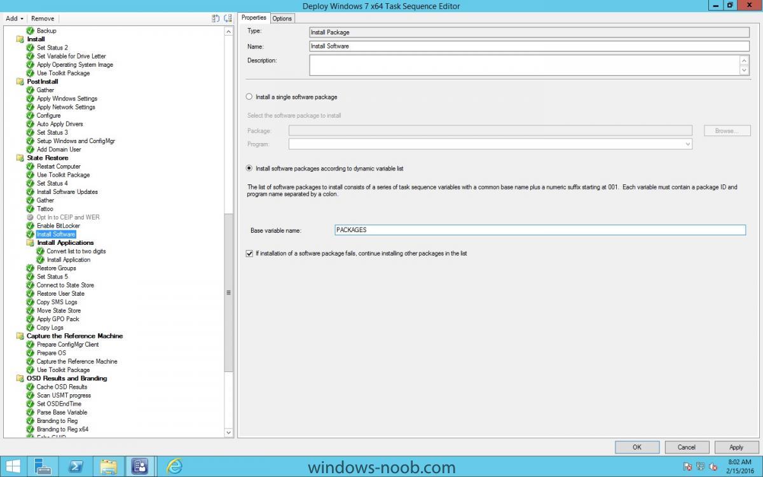This screenshot has height=477, width=763.
Task: Launch Windows PowerShell from the taskbar
Action: coord(77,466)
